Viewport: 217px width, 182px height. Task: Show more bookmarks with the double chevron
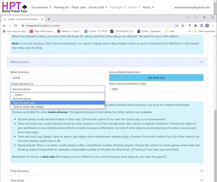point(189,31)
